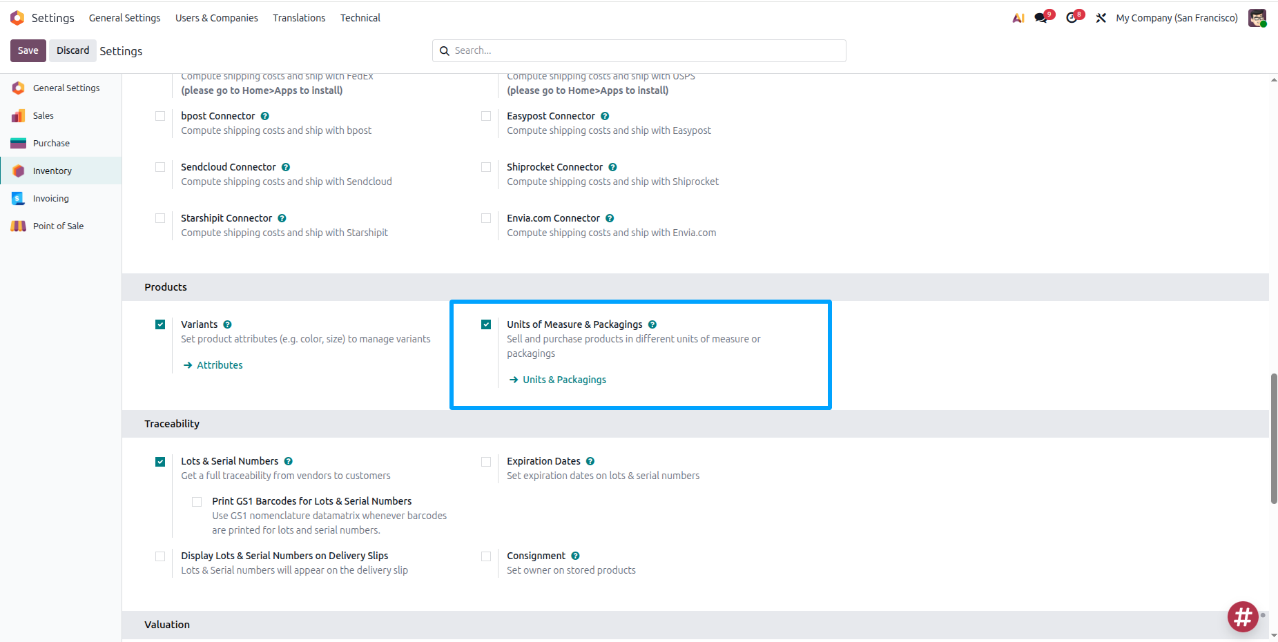Open the user avatar menu
The image size is (1278, 642).
click(1257, 18)
